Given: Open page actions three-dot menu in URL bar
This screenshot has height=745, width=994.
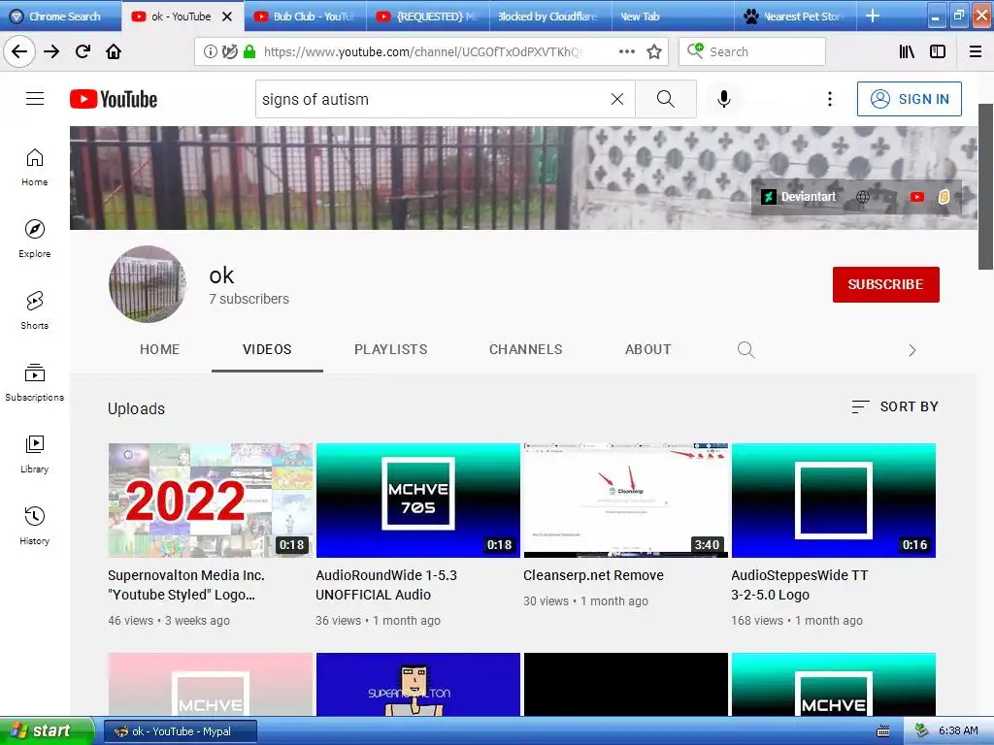Looking at the screenshot, I should (626, 52).
